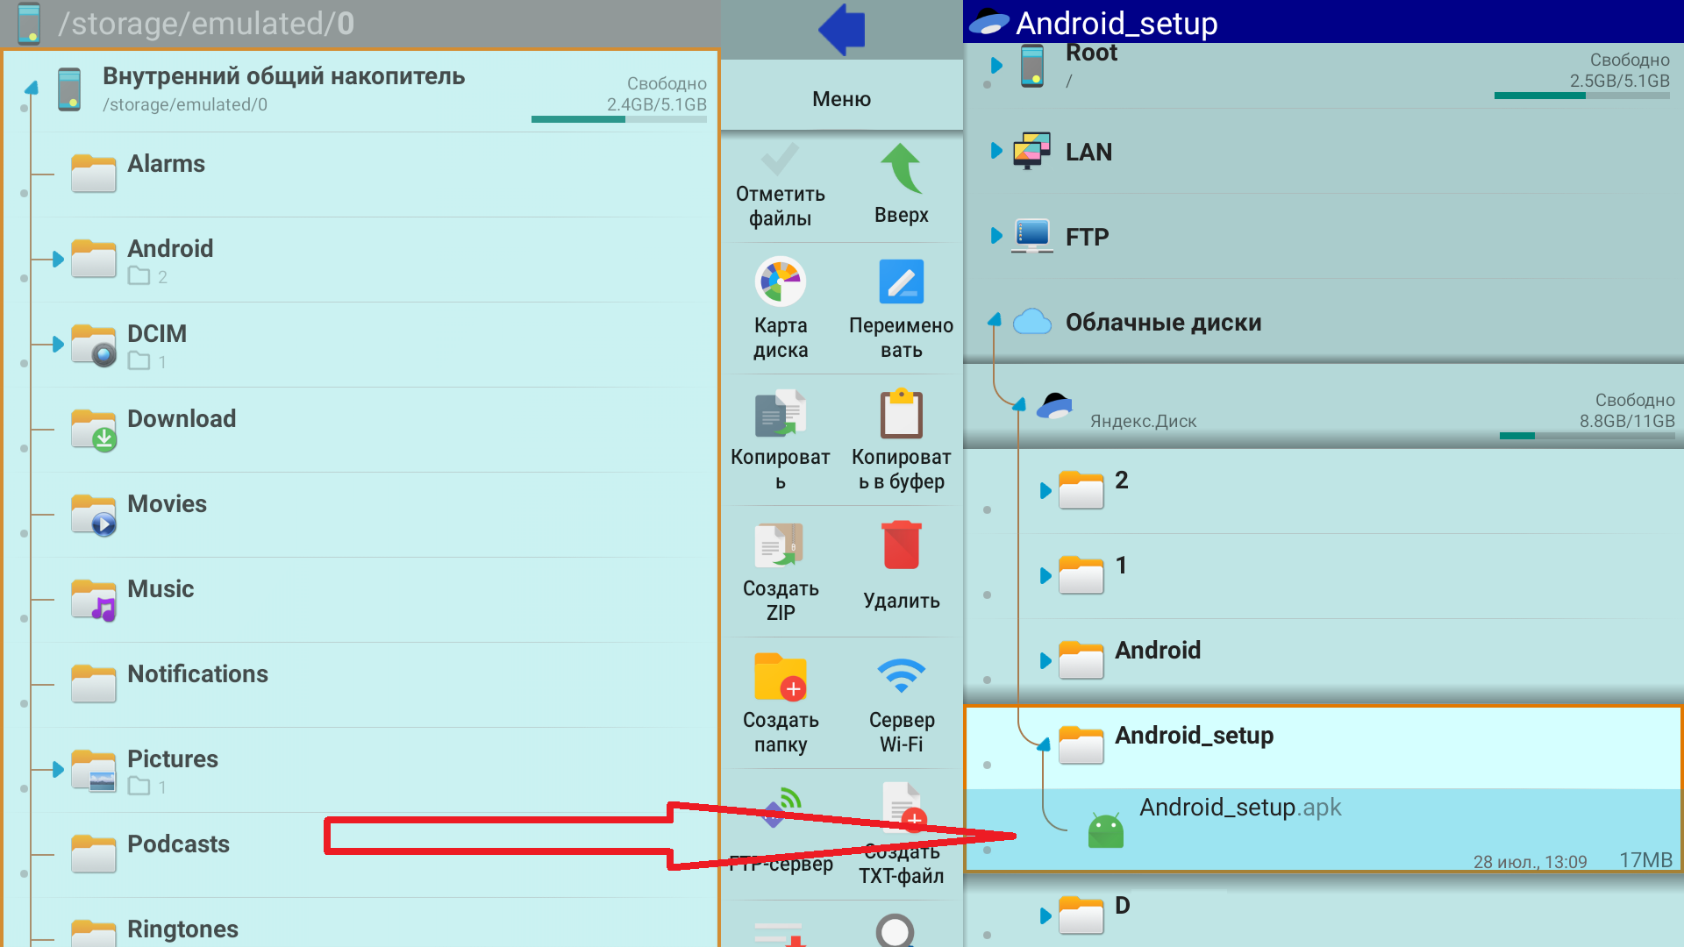Open the Меню header
The height and width of the screenshot is (947, 1684).
[x=841, y=98]
